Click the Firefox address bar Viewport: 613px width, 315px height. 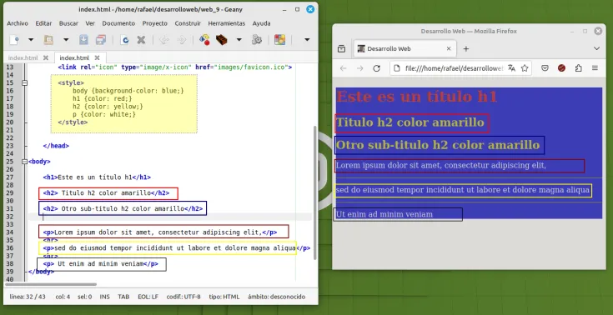(x=454, y=68)
